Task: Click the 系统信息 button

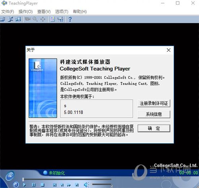Action: point(154,114)
